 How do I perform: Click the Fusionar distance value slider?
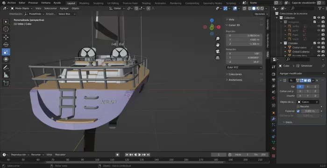click(x=310, y=111)
